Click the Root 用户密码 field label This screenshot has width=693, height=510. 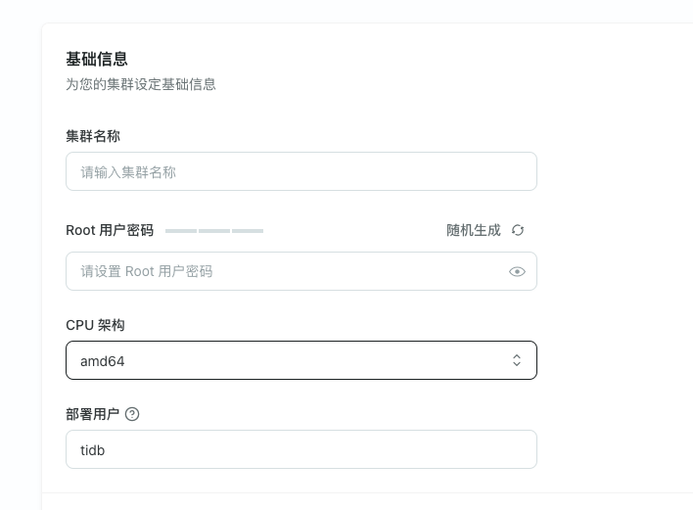point(110,230)
